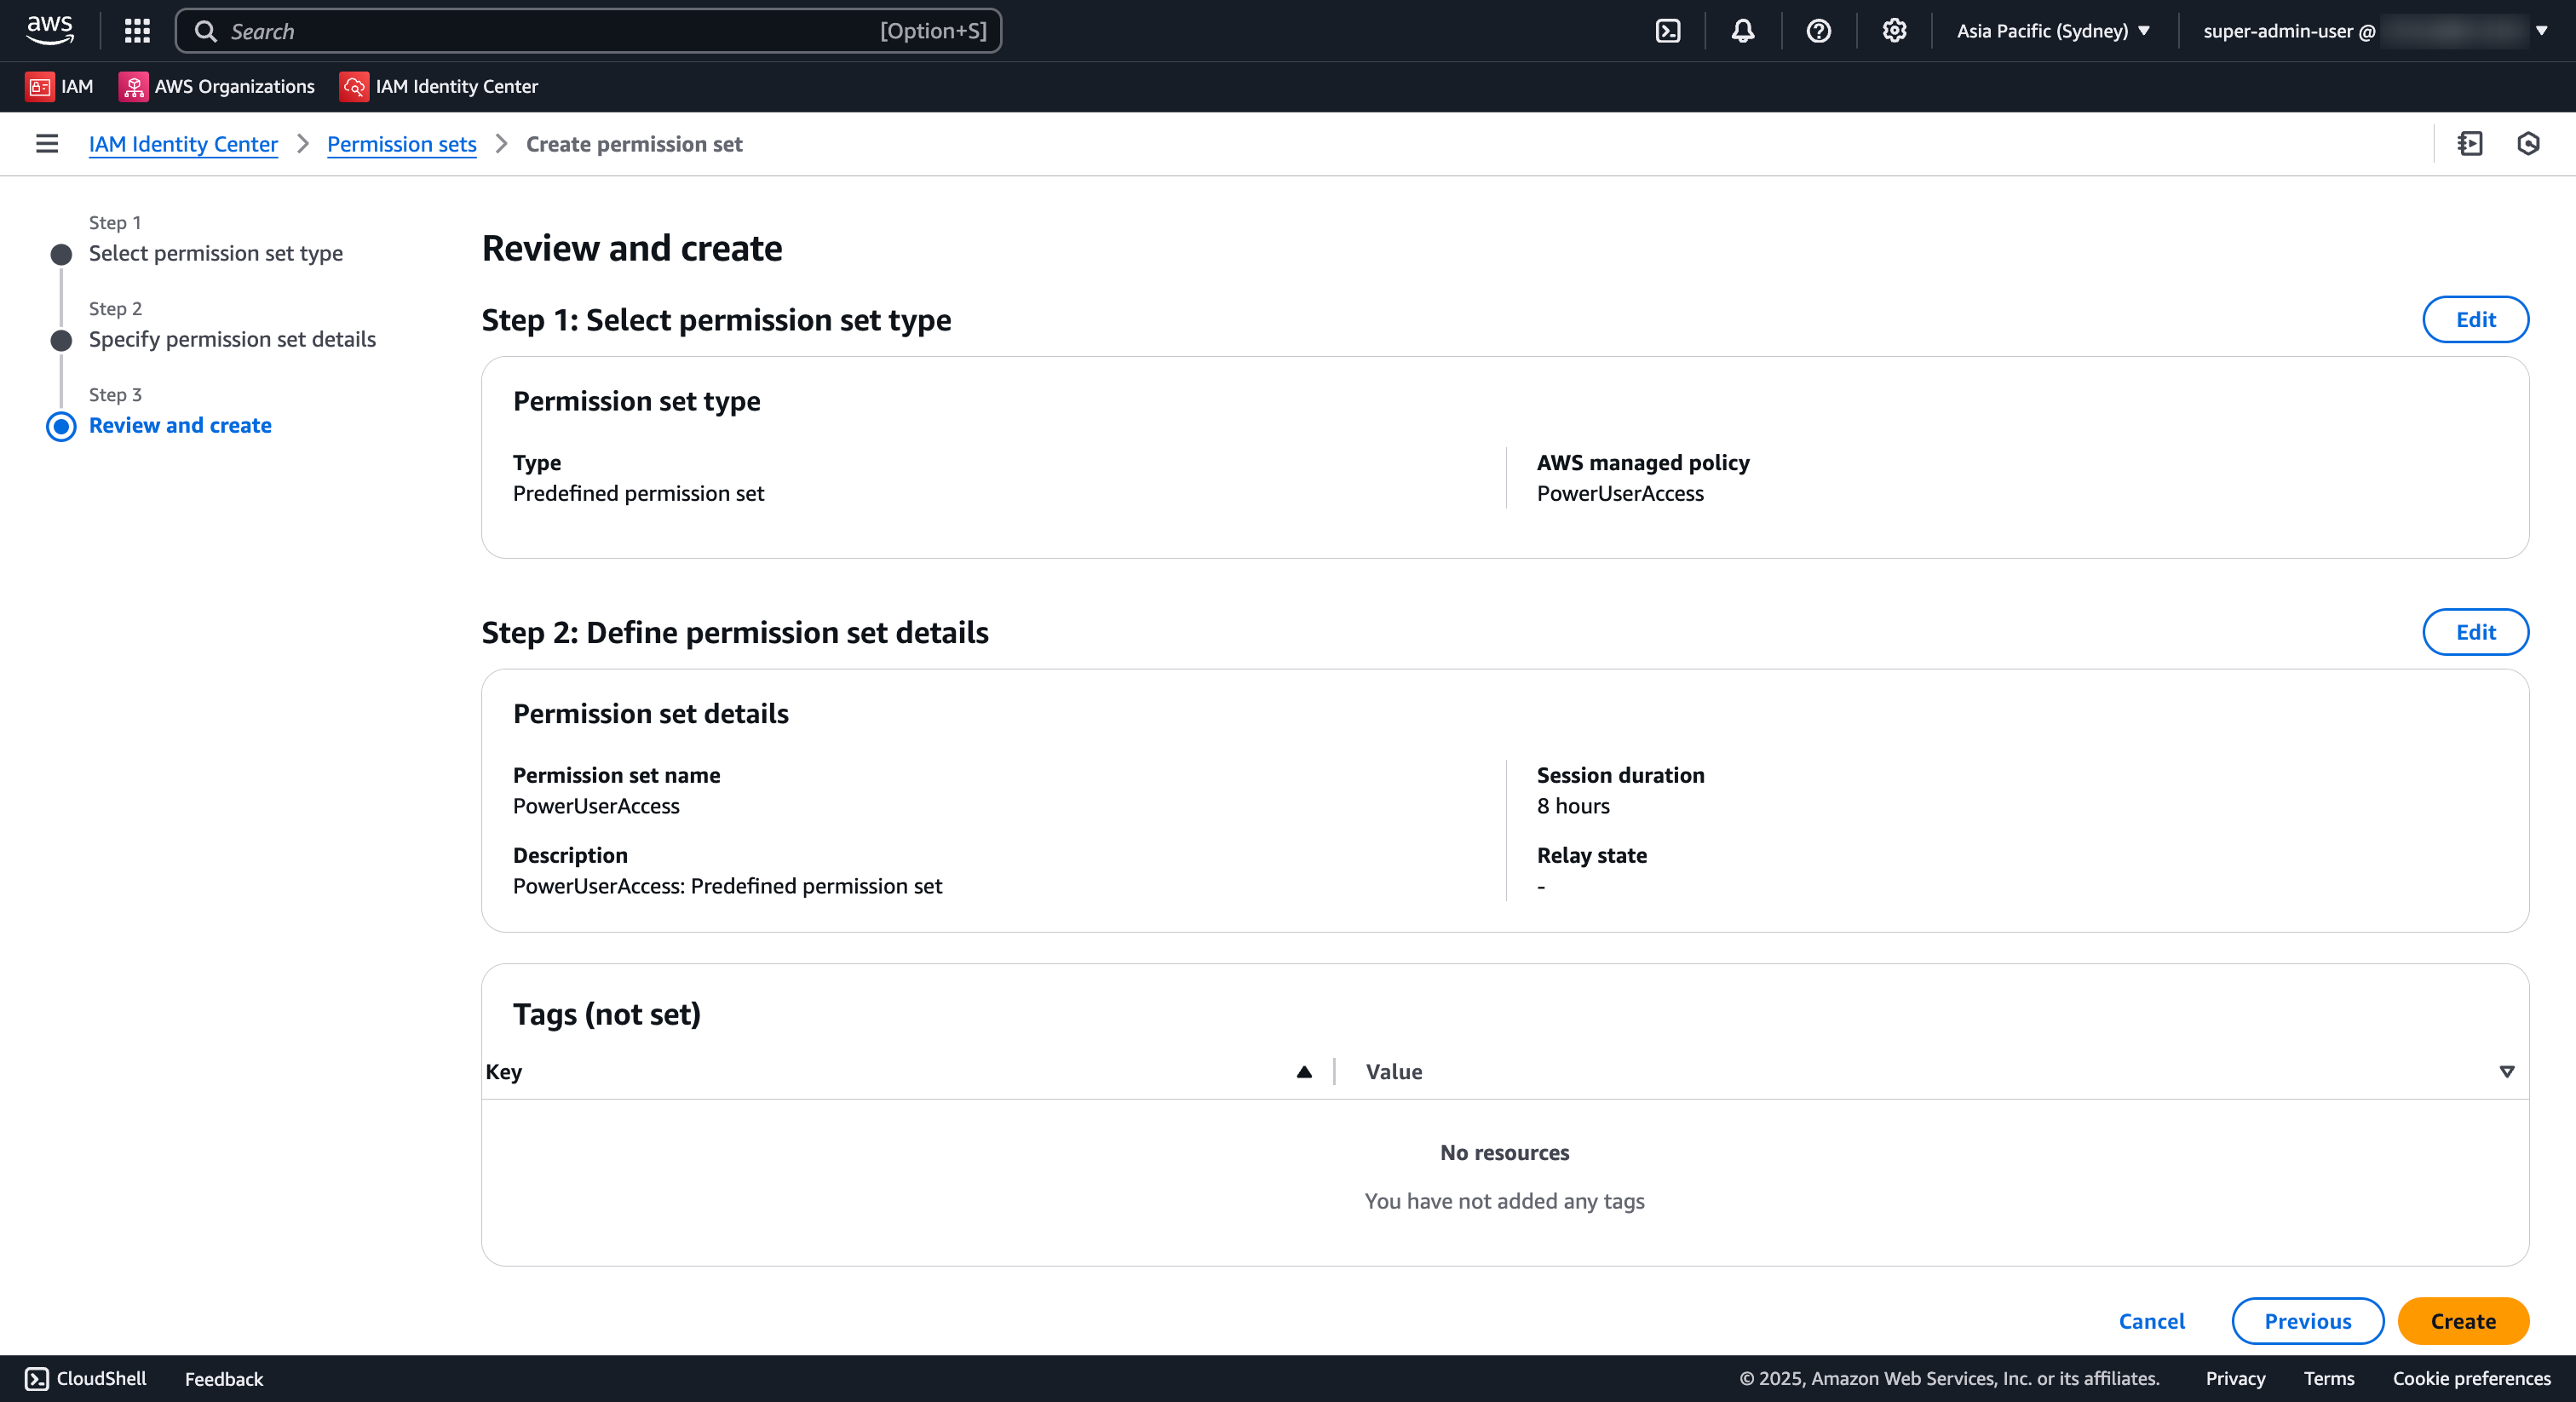View notifications via the bell icon
Image resolution: width=2576 pixels, height=1402 pixels.
(x=1742, y=30)
